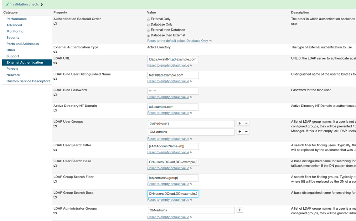
Task: Click the history icon for LDAP User Search Filter
Action: (55, 150)
